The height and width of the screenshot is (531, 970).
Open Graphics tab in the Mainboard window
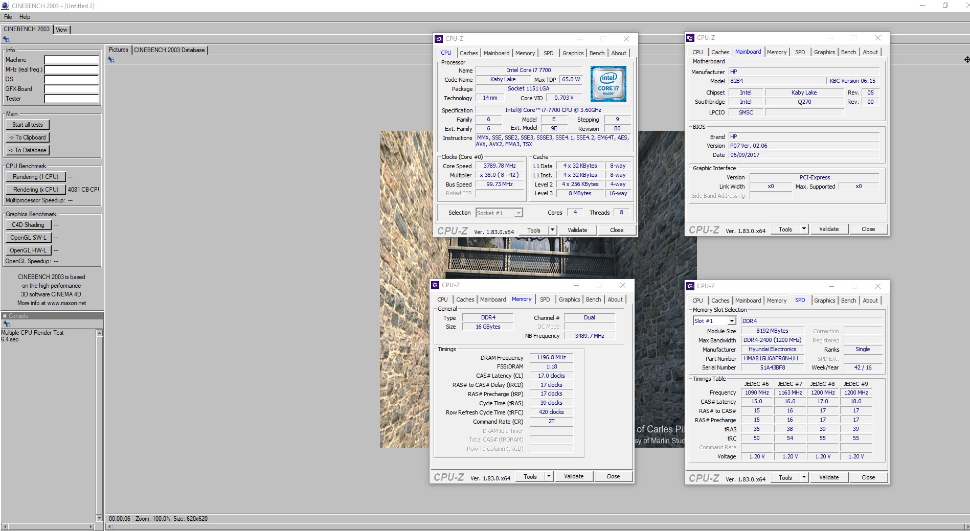pyautogui.click(x=824, y=52)
